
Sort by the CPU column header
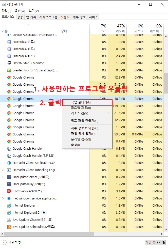(x=99, y=28)
